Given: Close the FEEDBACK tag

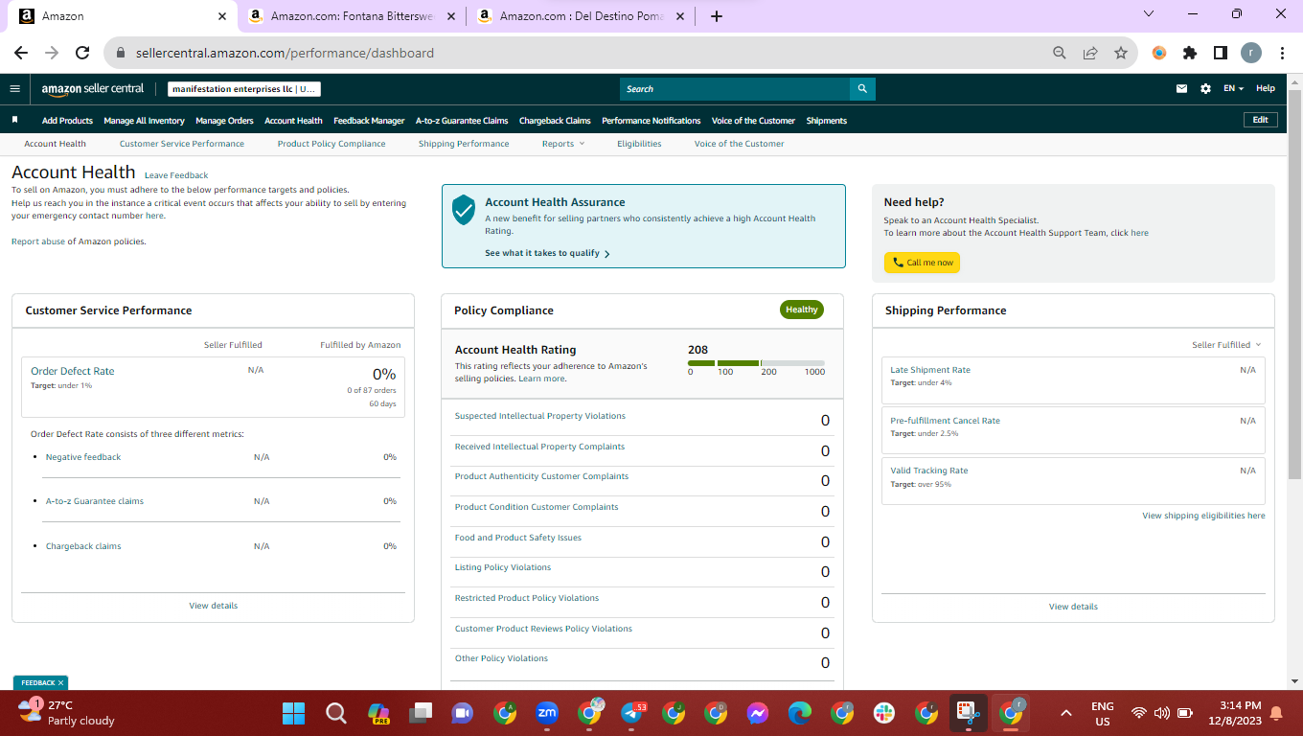Looking at the screenshot, I should (60, 683).
